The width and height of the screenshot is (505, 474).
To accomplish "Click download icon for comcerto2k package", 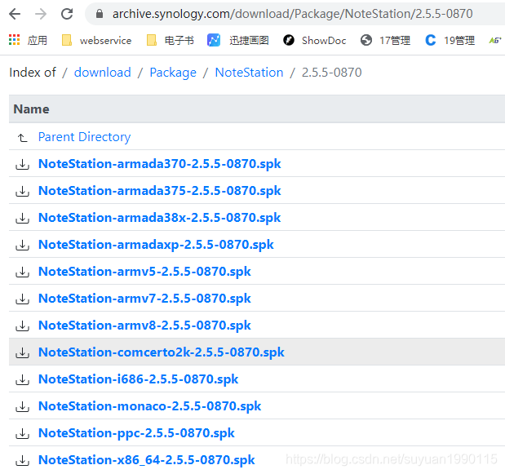I will [x=22, y=353].
